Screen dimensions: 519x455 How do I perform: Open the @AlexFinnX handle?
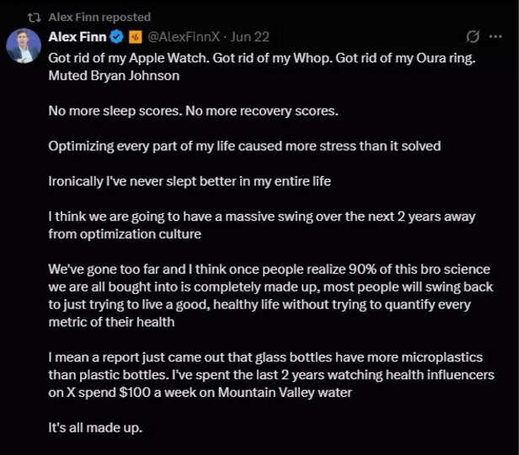pyautogui.click(x=184, y=37)
